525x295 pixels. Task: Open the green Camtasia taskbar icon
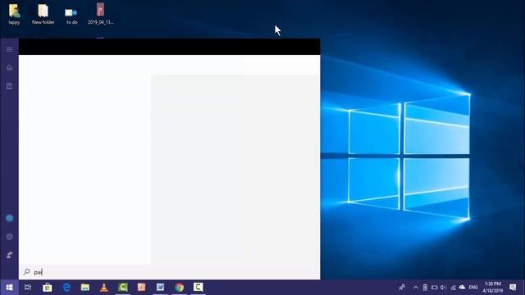click(x=123, y=288)
